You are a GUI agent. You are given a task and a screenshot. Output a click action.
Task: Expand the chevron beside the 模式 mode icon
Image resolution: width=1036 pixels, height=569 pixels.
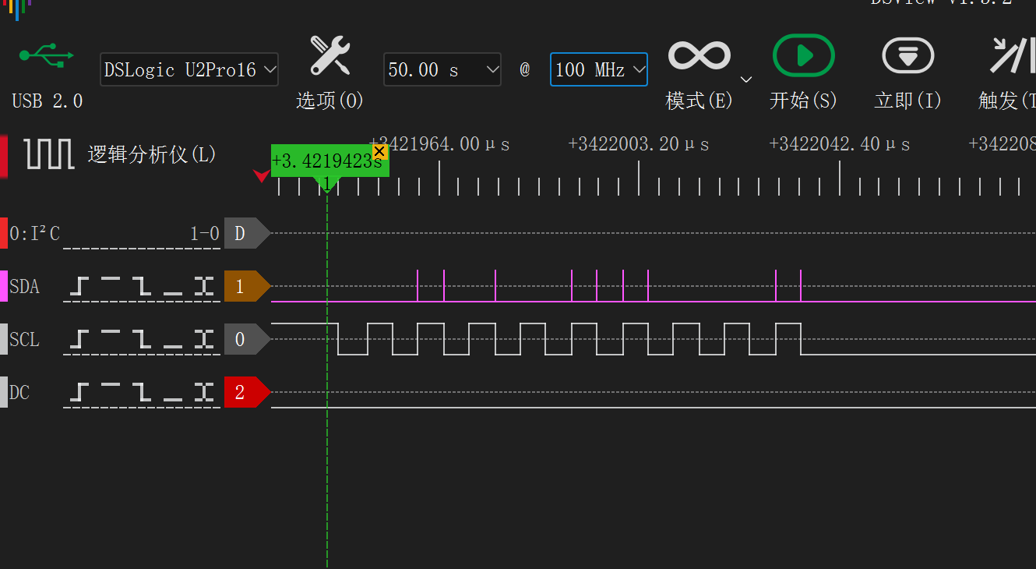746,80
